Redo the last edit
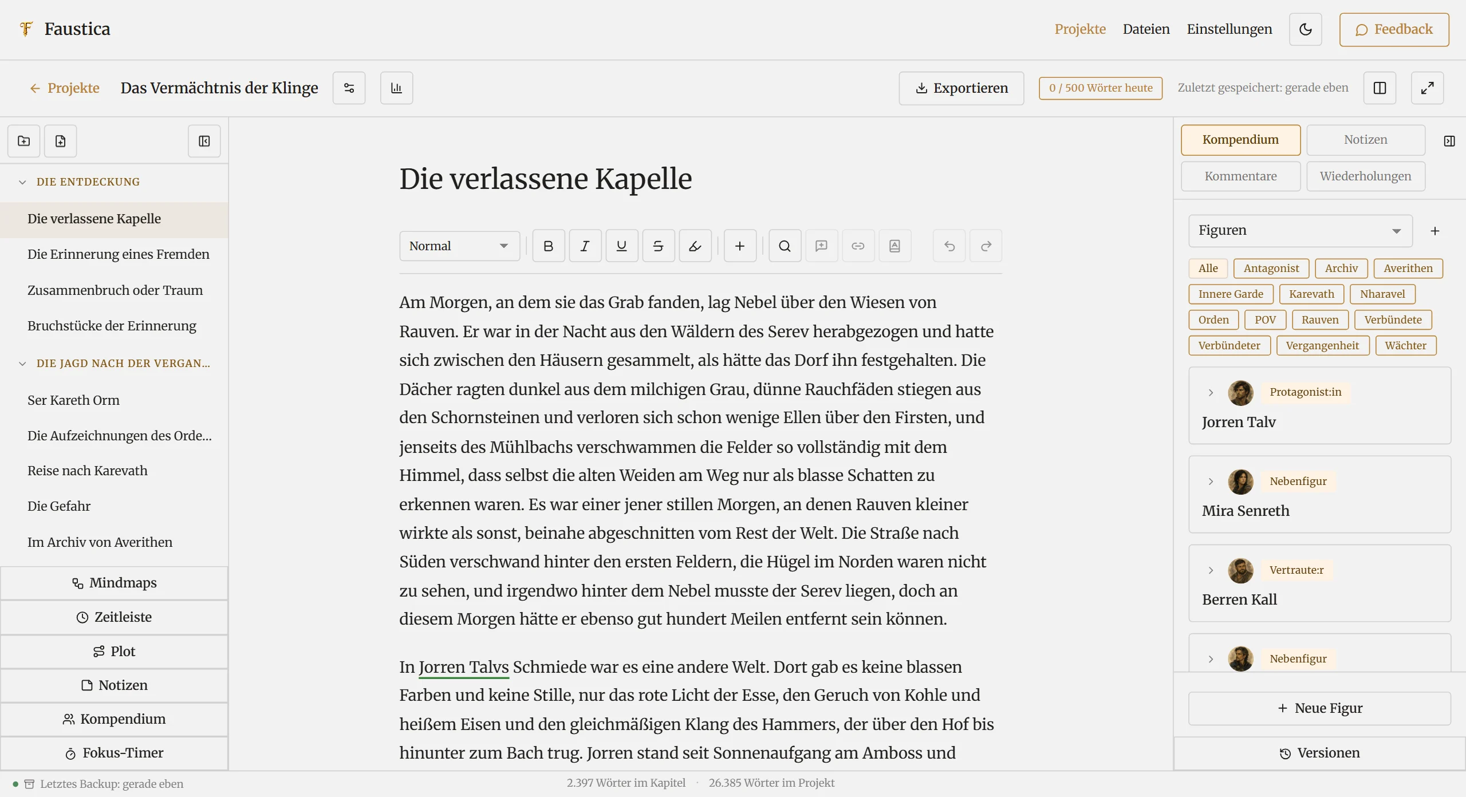 click(x=986, y=246)
